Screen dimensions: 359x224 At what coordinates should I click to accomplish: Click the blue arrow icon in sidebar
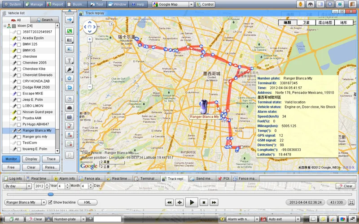tap(70, 20)
